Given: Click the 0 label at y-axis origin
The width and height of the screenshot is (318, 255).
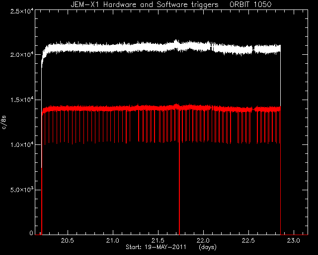Looking at the screenshot, I should [x=31, y=233].
